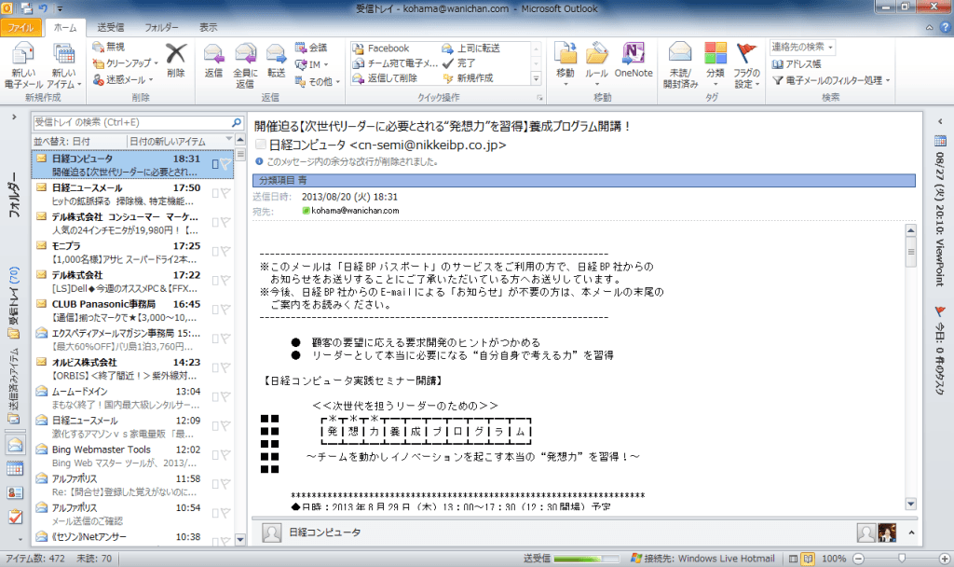Toggle follow-up flag on モニプラ message

coord(225,251)
